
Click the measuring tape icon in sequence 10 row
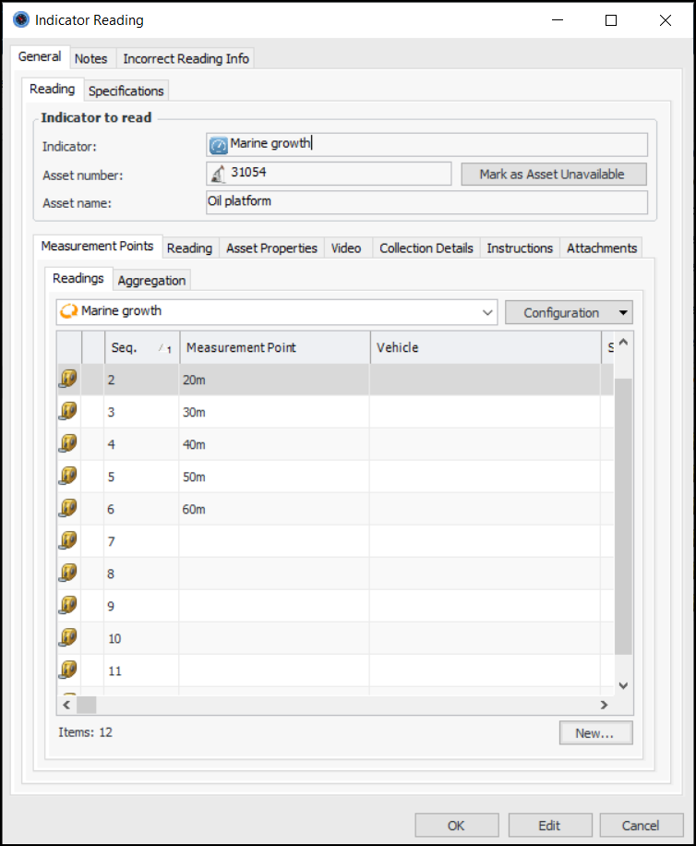tap(68, 638)
